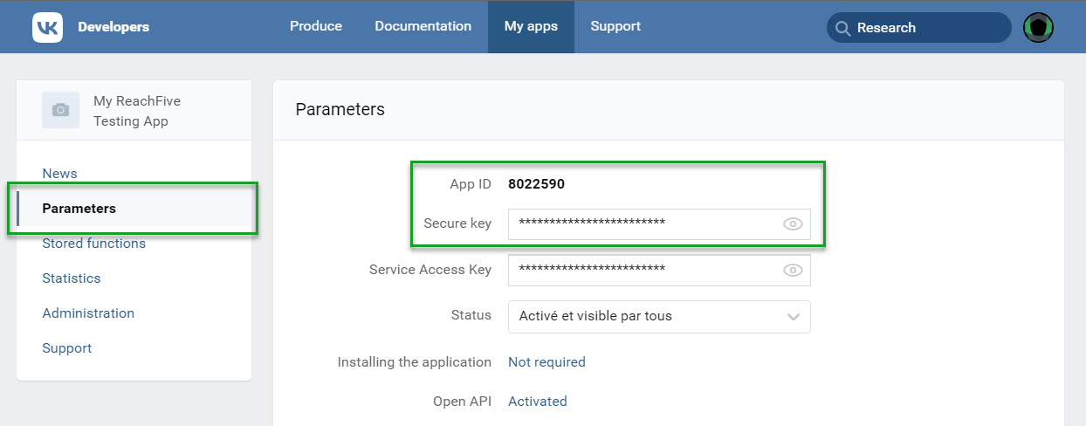Open the Documentation menu

[x=423, y=26]
